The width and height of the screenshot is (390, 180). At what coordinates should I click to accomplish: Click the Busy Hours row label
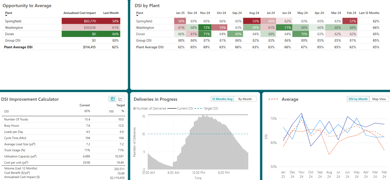11,125
